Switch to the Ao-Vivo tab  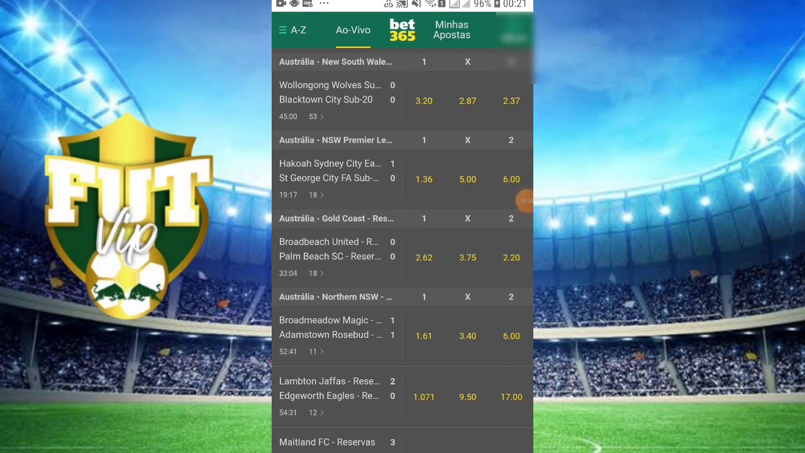click(x=353, y=30)
